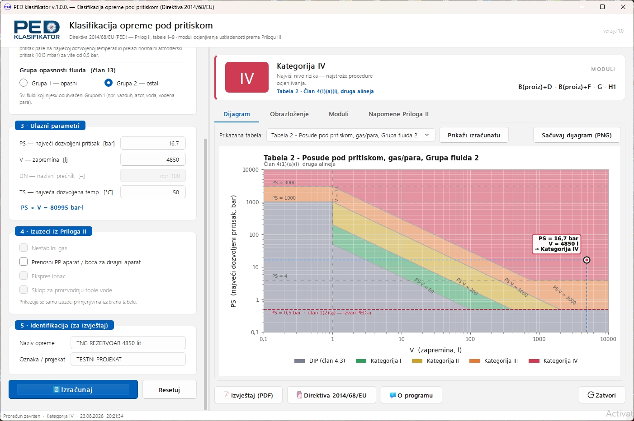Toggle Sklop za proizvodnju tople vode checkbox
This screenshot has width=634, height=421.
(24, 290)
